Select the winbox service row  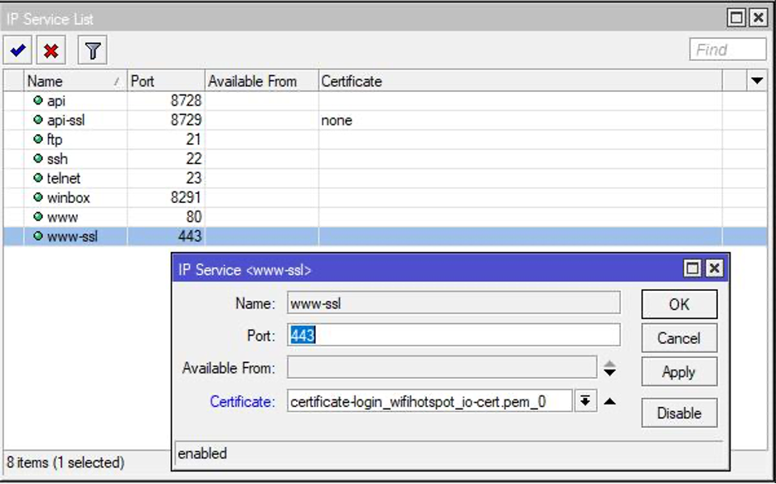pyautogui.click(x=386, y=197)
